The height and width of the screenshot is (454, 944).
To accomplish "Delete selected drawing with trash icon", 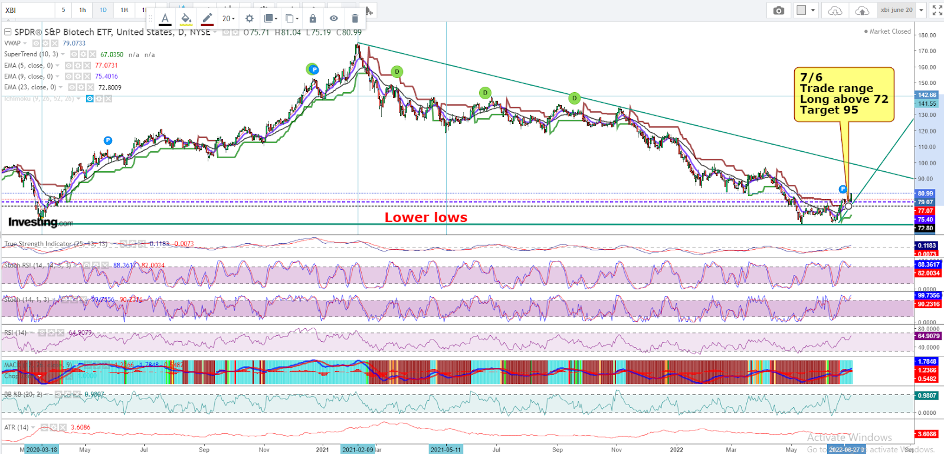I will pyautogui.click(x=355, y=19).
